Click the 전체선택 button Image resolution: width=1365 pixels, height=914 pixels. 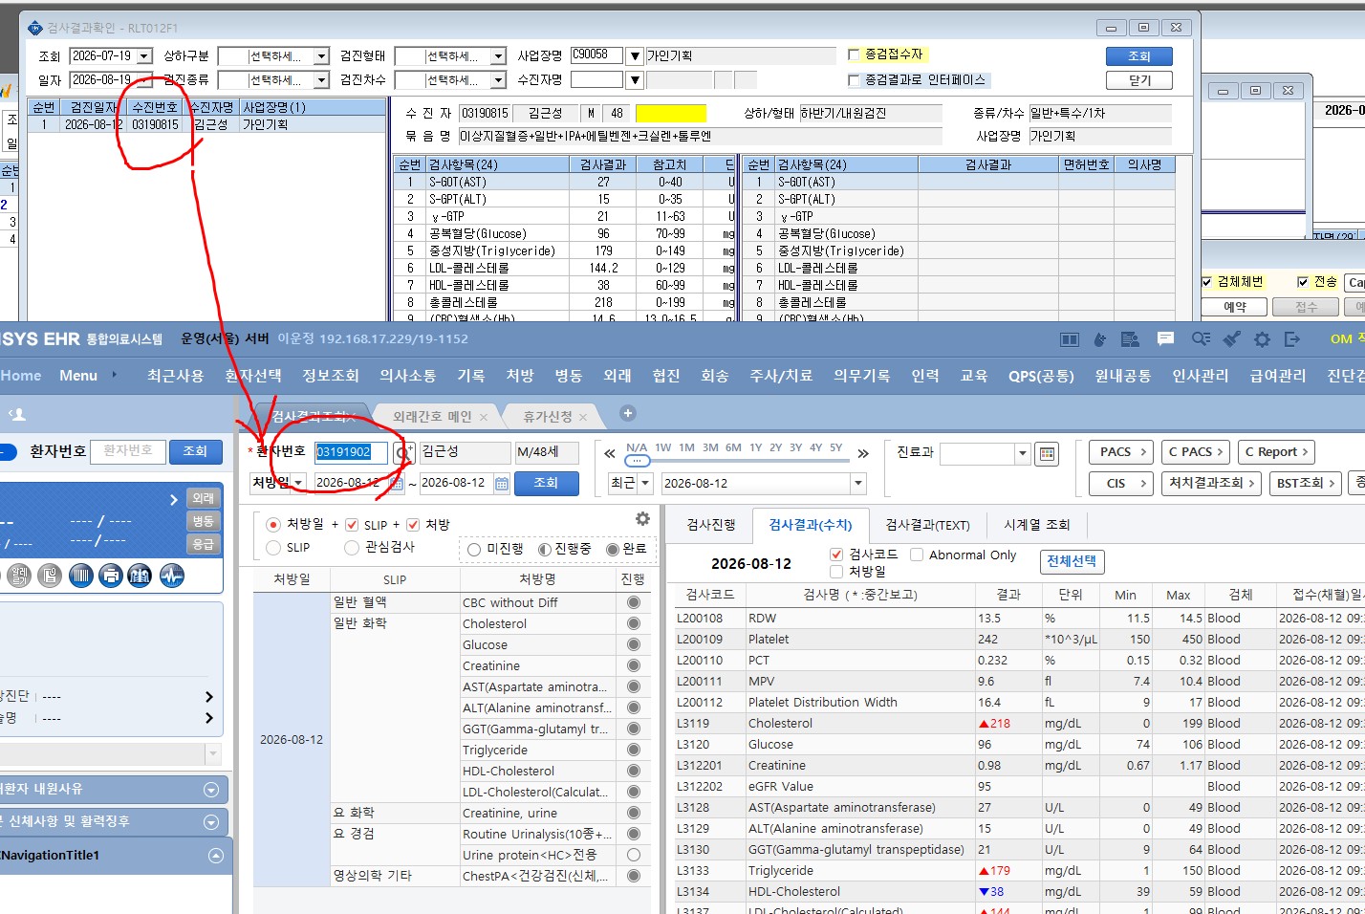[1072, 561]
